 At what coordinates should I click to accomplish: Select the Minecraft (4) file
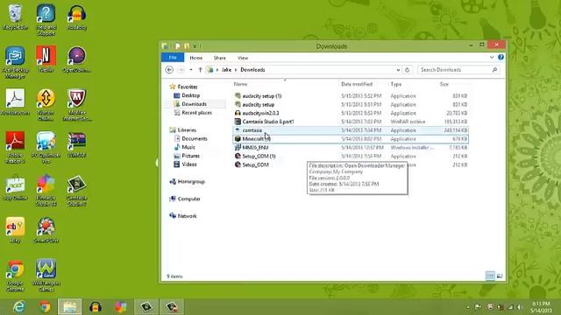click(x=351, y=139)
